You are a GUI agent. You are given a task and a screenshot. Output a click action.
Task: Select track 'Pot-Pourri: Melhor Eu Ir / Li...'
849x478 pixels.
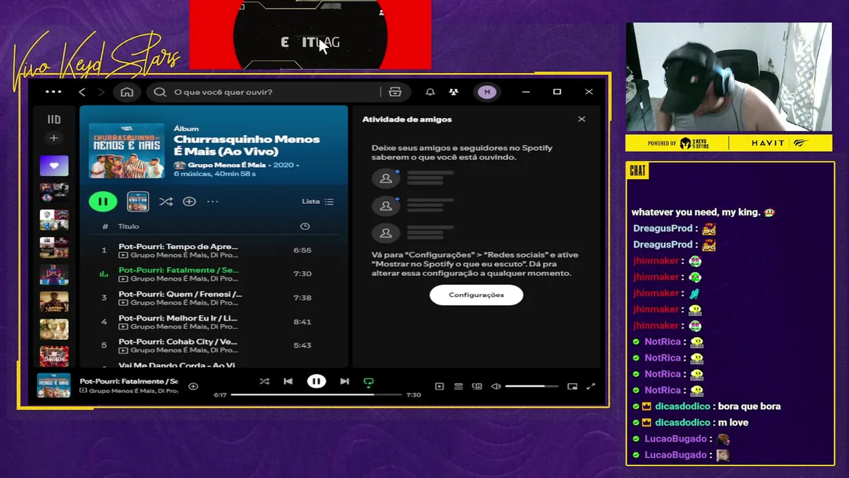(214, 321)
